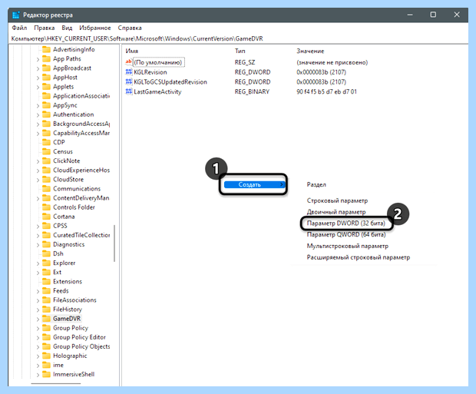The width and height of the screenshot is (476, 394).
Task: Click the GameDVR folder icon
Action: [46, 319]
